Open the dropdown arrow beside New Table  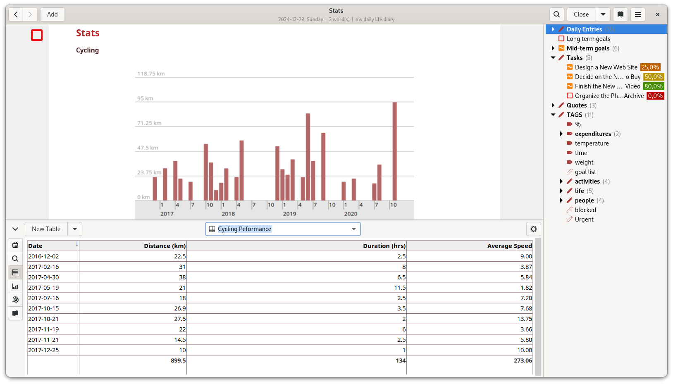click(x=75, y=229)
